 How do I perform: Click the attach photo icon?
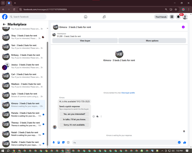tap(58, 142)
